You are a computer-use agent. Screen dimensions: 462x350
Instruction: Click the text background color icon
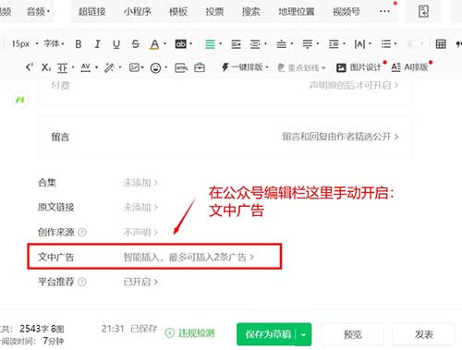[x=181, y=44]
